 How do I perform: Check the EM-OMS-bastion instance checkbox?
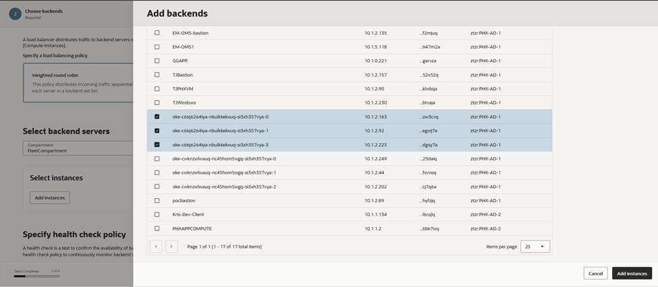[157, 33]
